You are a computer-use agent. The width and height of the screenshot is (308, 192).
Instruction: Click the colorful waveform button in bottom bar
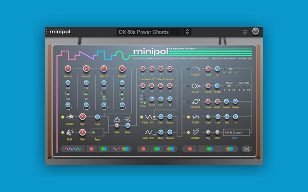click(73, 149)
